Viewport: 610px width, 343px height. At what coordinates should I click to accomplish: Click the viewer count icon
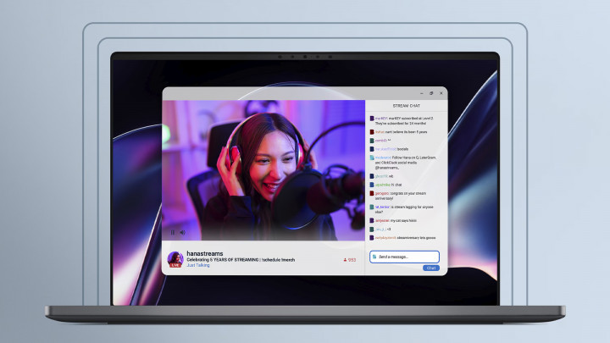coord(344,260)
